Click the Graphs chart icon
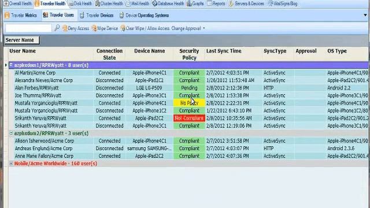Screen dimensions: 370x208 pyautogui.click(x=189, y=3)
